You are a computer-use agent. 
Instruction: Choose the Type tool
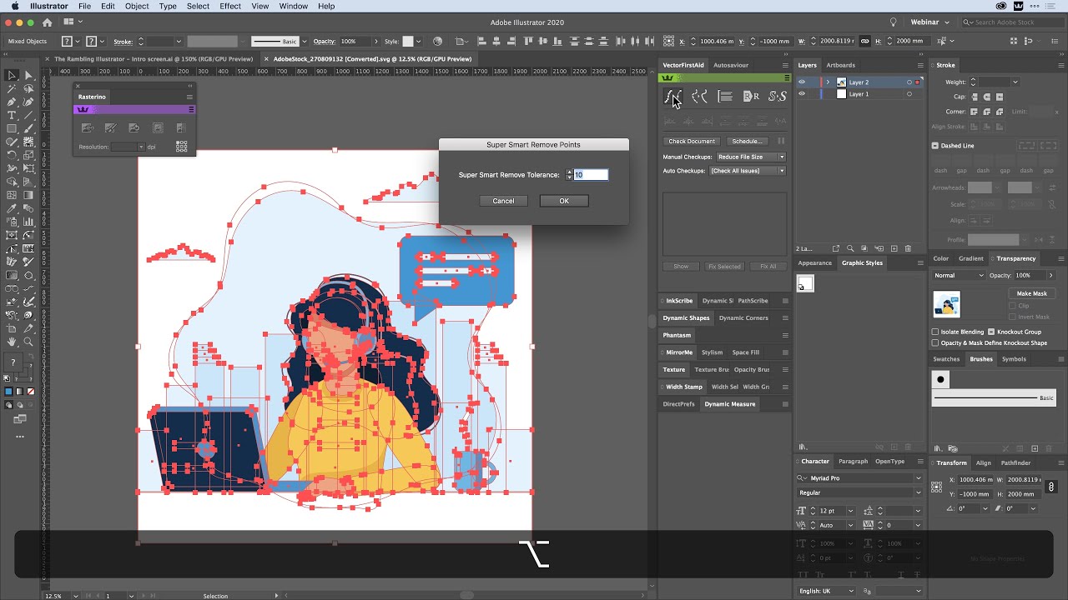tap(12, 115)
